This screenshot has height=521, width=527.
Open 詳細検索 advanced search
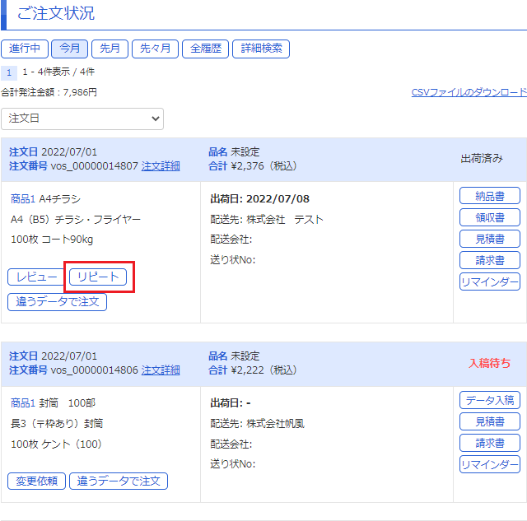(x=260, y=49)
